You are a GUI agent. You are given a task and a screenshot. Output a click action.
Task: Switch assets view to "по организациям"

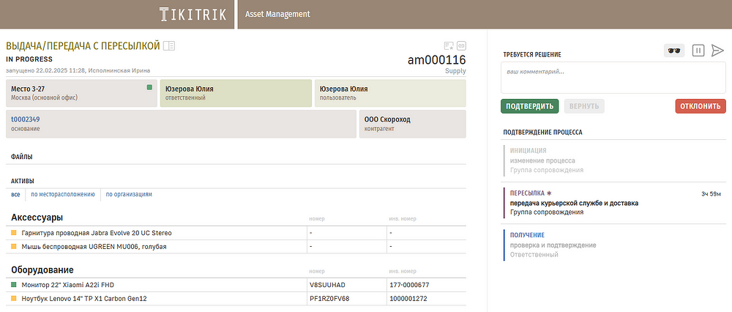[x=129, y=194]
